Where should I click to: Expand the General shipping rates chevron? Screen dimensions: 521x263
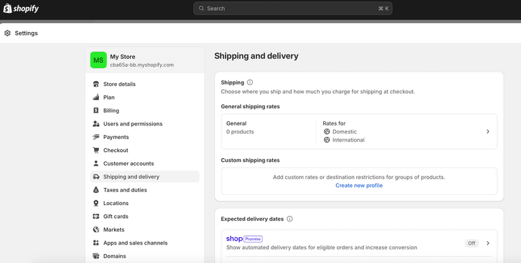pos(488,131)
